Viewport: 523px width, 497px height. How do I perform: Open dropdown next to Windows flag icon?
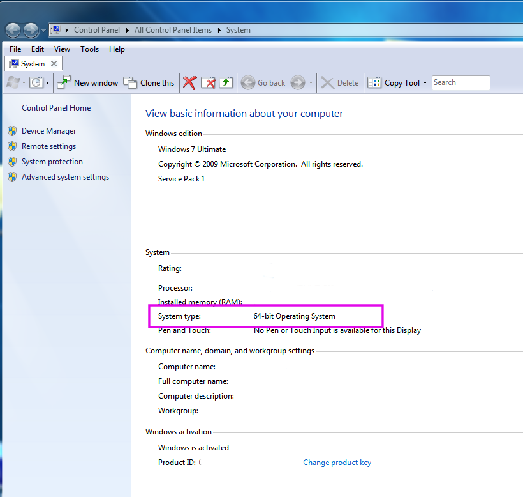pyautogui.click(x=24, y=82)
